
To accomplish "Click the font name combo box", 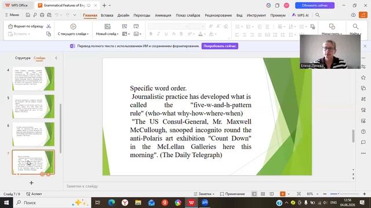I will pos(168,26).
